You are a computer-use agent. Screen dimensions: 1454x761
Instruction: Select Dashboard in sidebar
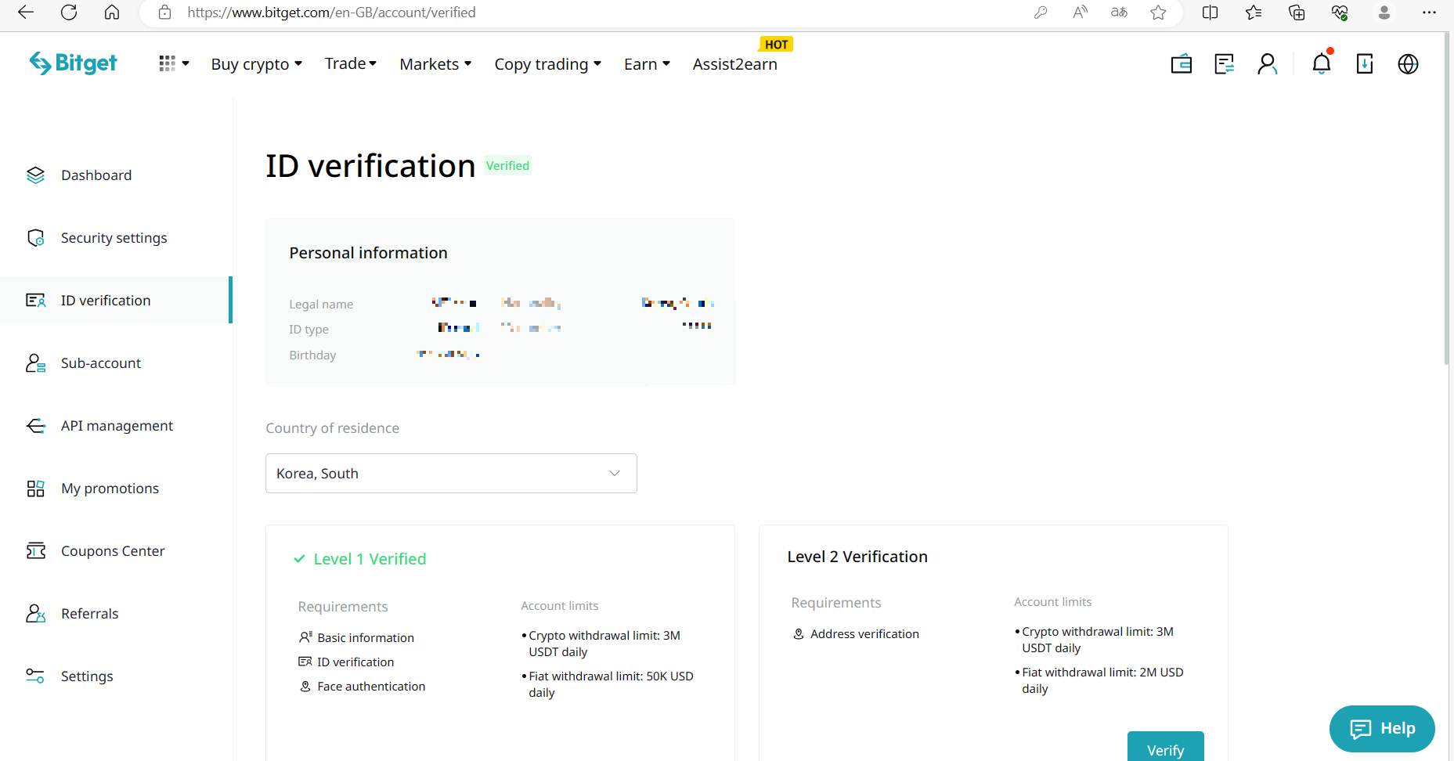pos(96,175)
